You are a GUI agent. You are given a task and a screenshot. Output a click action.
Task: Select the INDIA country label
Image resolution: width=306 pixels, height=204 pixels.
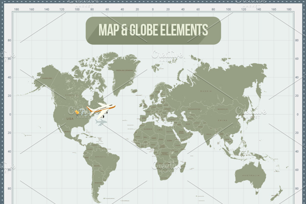209,134
